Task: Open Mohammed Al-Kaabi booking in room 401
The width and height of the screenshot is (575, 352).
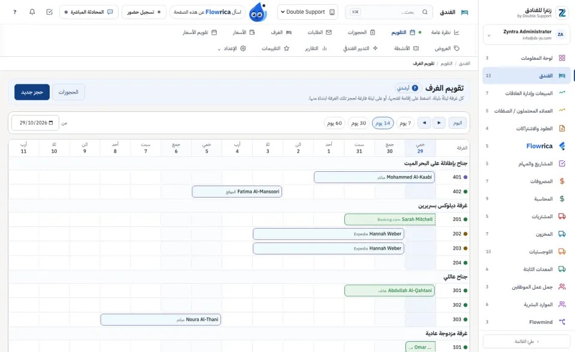Action: click(374, 177)
